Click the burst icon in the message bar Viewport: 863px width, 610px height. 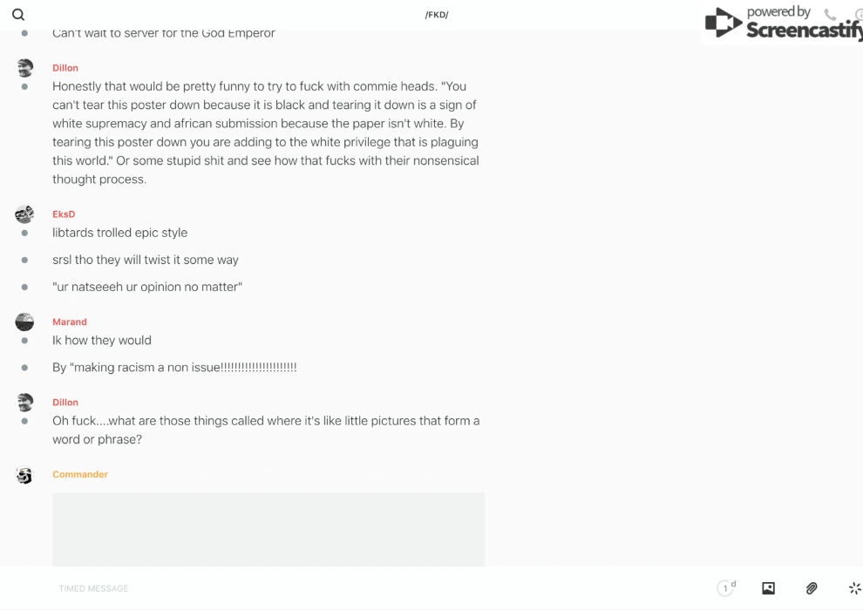(854, 588)
